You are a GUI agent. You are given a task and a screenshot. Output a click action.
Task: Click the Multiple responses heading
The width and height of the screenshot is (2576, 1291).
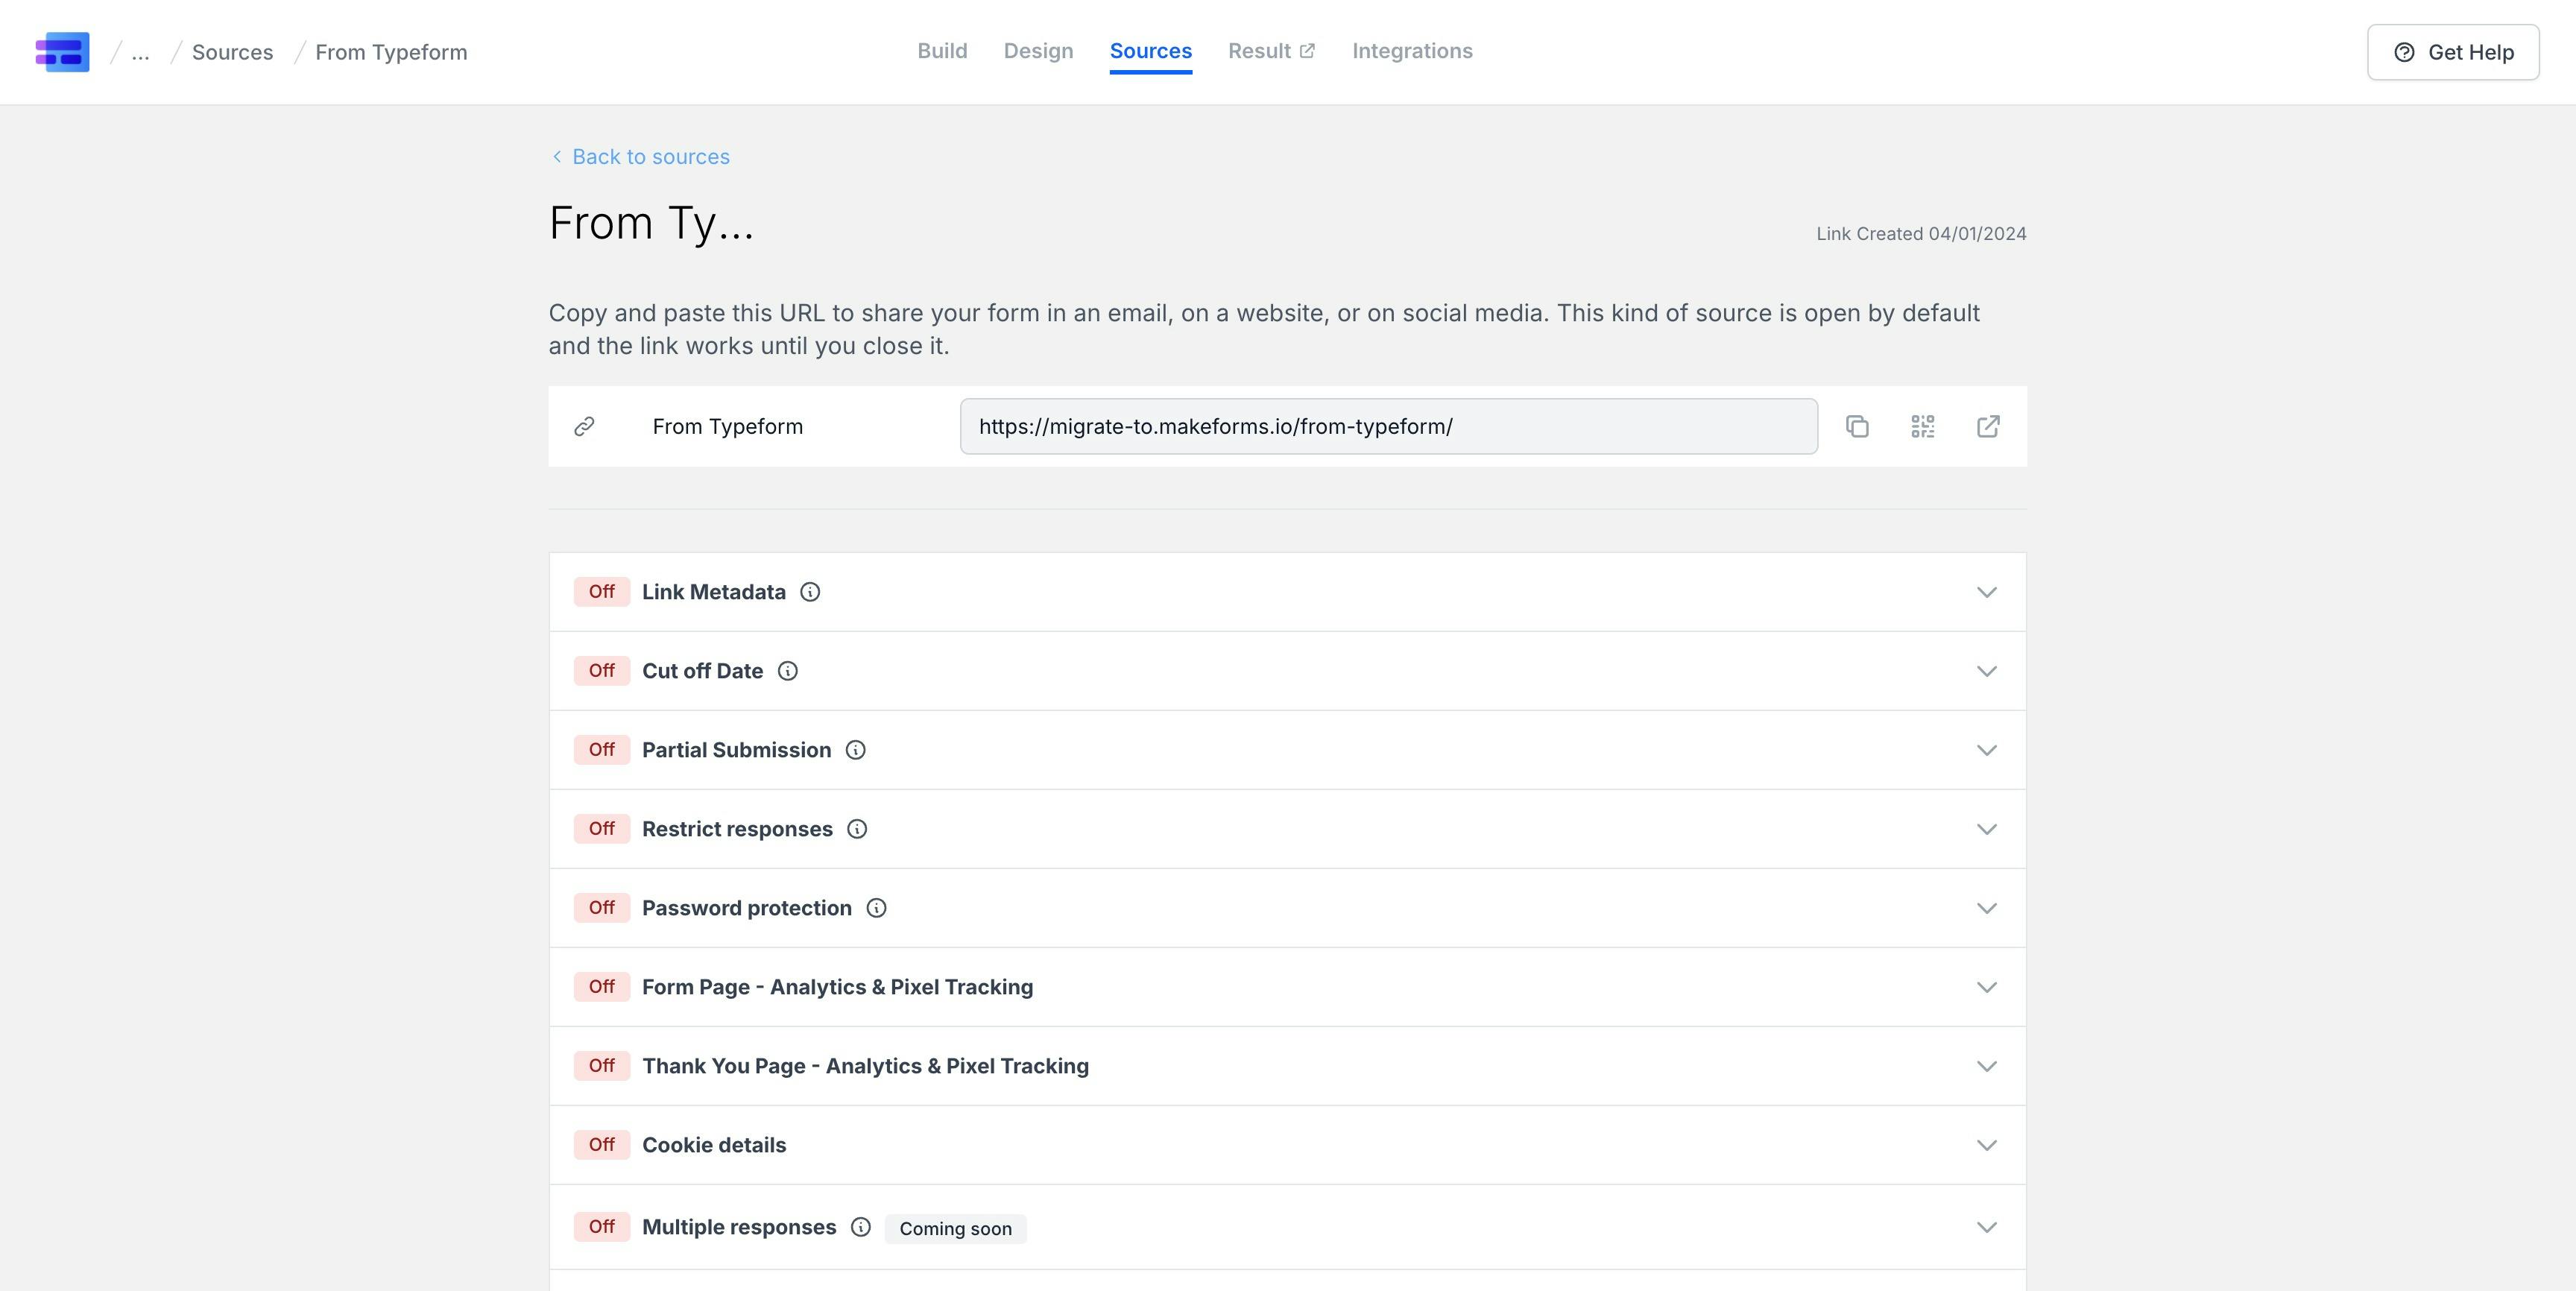tap(739, 1227)
